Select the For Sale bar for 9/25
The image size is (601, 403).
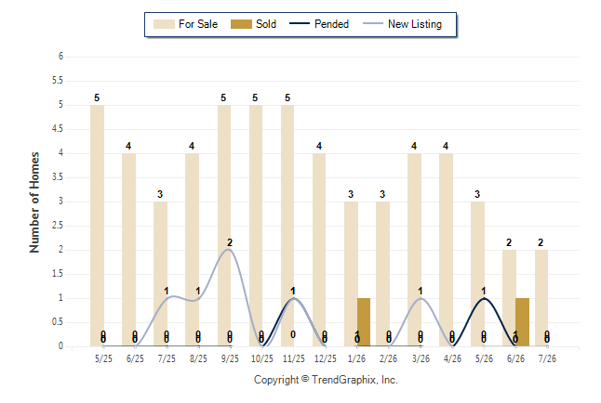(x=224, y=226)
